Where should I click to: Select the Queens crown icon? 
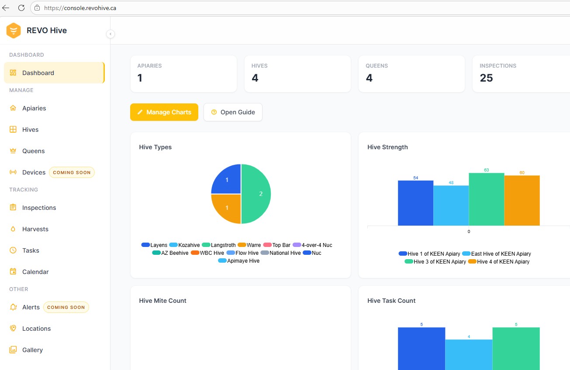tap(13, 151)
